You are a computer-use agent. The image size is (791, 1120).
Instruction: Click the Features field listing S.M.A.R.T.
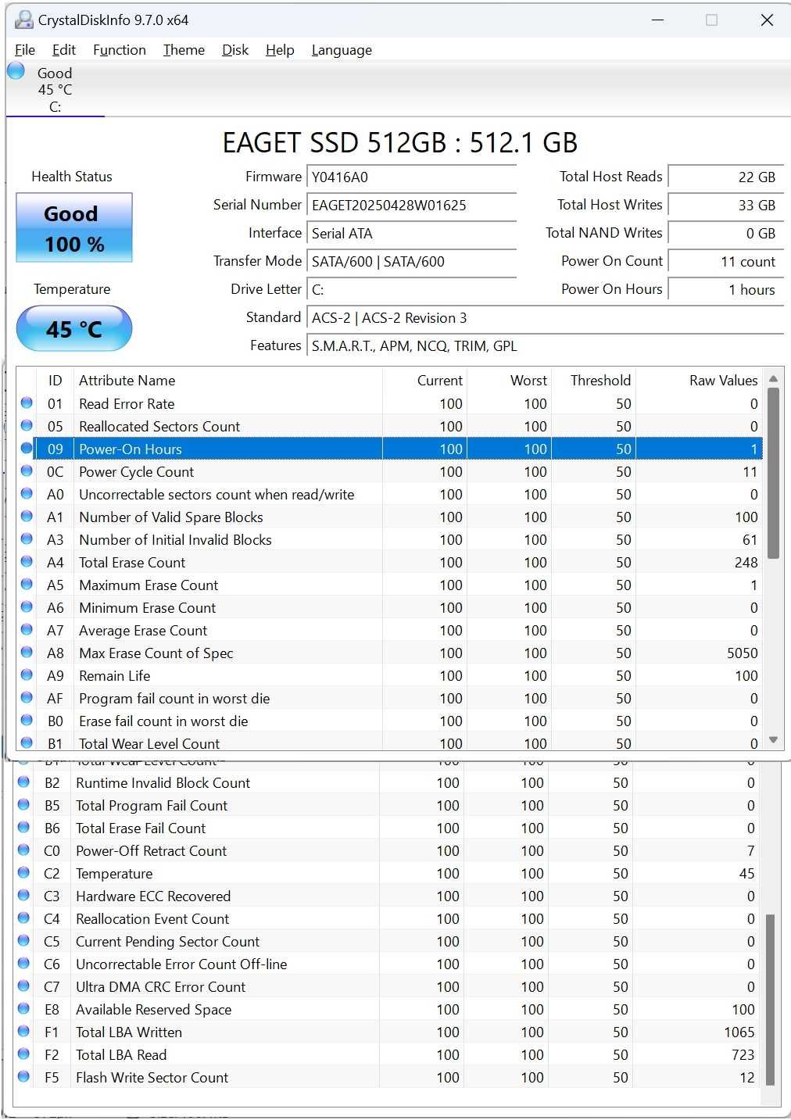tap(546, 345)
